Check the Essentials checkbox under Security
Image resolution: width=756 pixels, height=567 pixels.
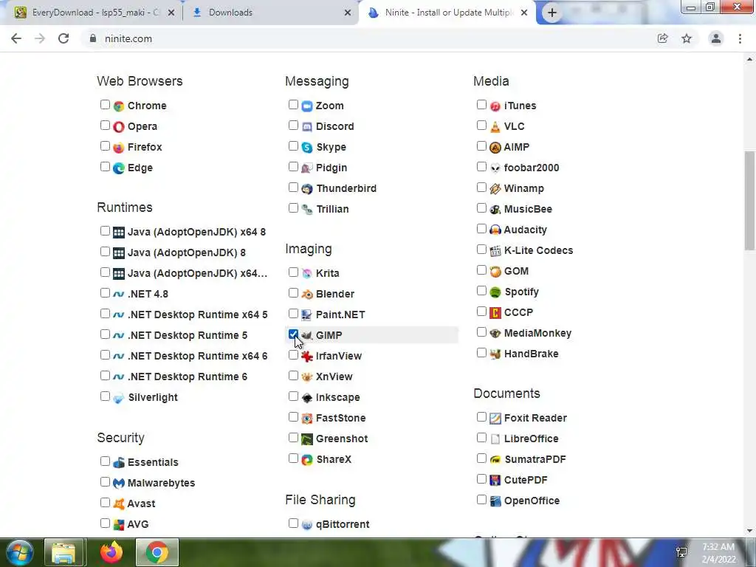pos(105,461)
